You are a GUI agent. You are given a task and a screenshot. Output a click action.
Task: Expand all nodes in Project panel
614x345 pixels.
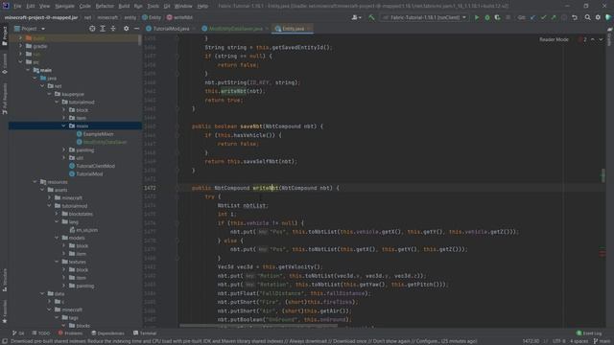click(x=103, y=29)
